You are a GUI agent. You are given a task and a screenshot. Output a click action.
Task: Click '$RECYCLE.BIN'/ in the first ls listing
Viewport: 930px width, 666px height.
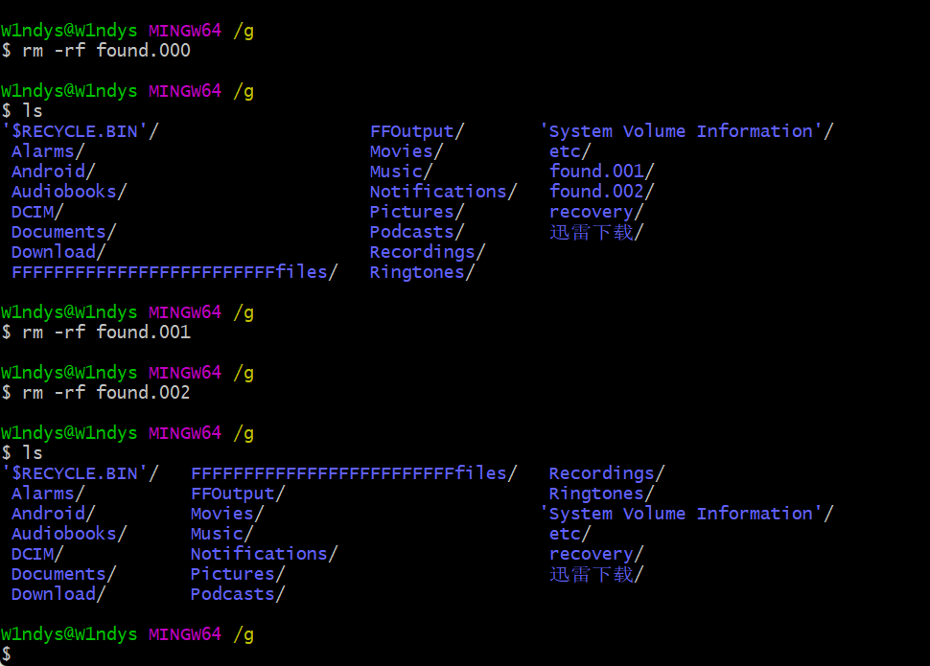click(81, 131)
